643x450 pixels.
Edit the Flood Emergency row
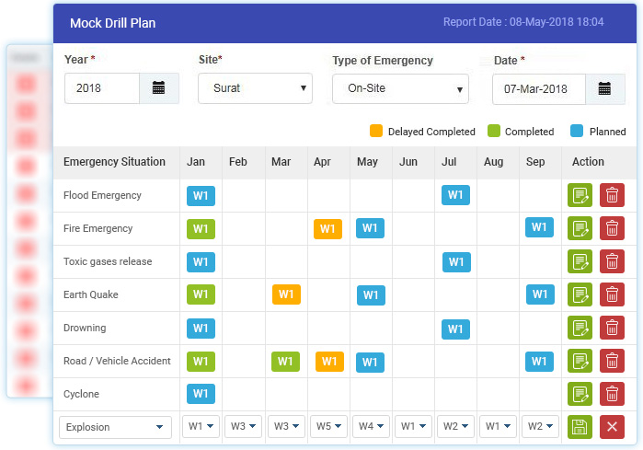[x=580, y=195]
